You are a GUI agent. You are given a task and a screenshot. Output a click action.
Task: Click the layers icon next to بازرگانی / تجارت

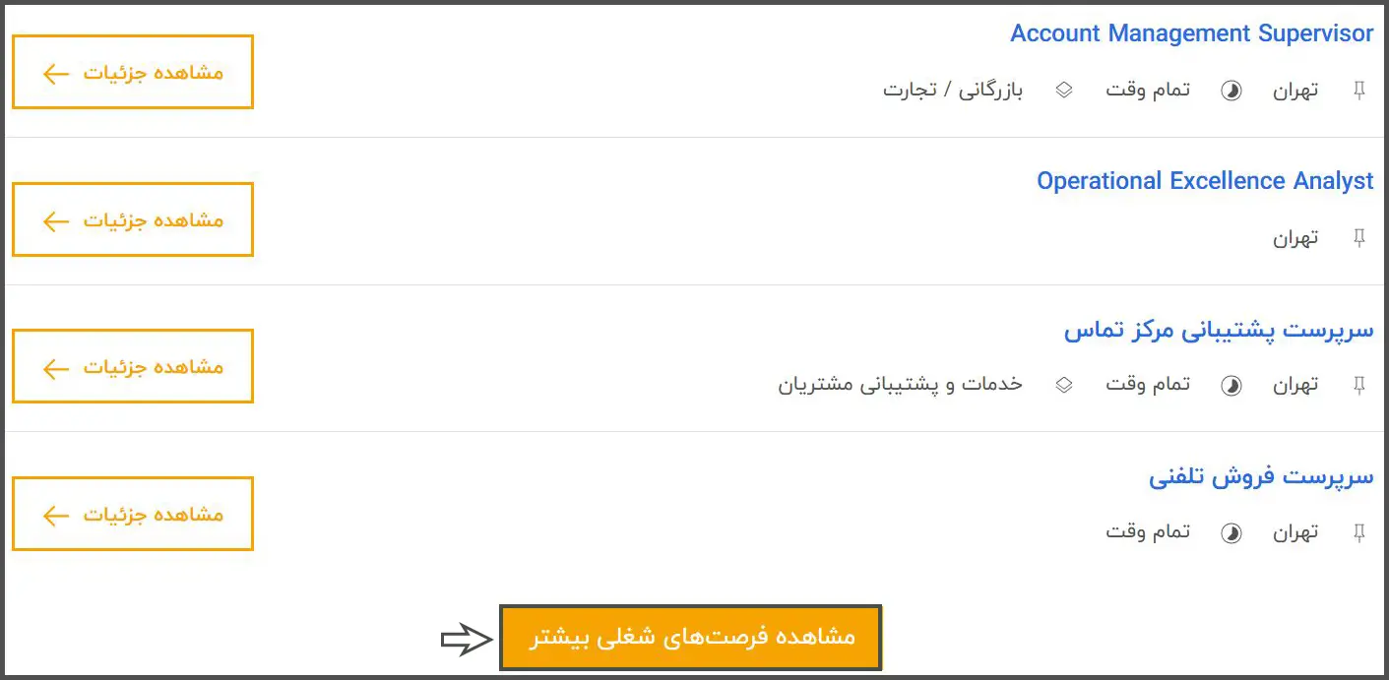(x=1063, y=91)
